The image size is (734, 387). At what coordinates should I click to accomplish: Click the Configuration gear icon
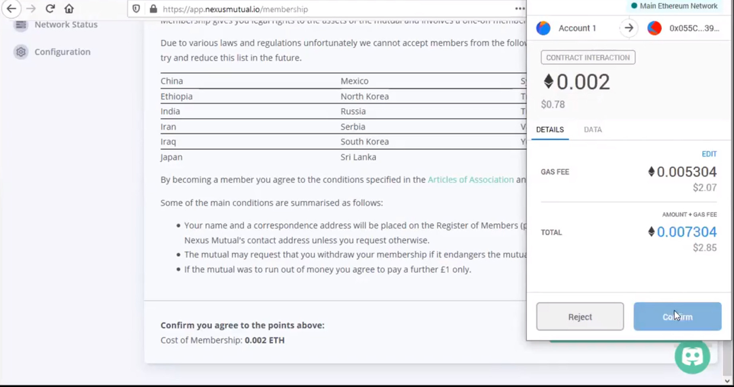(x=21, y=52)
